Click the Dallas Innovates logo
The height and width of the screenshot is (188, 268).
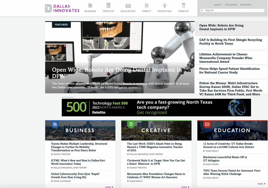(62, 8)
